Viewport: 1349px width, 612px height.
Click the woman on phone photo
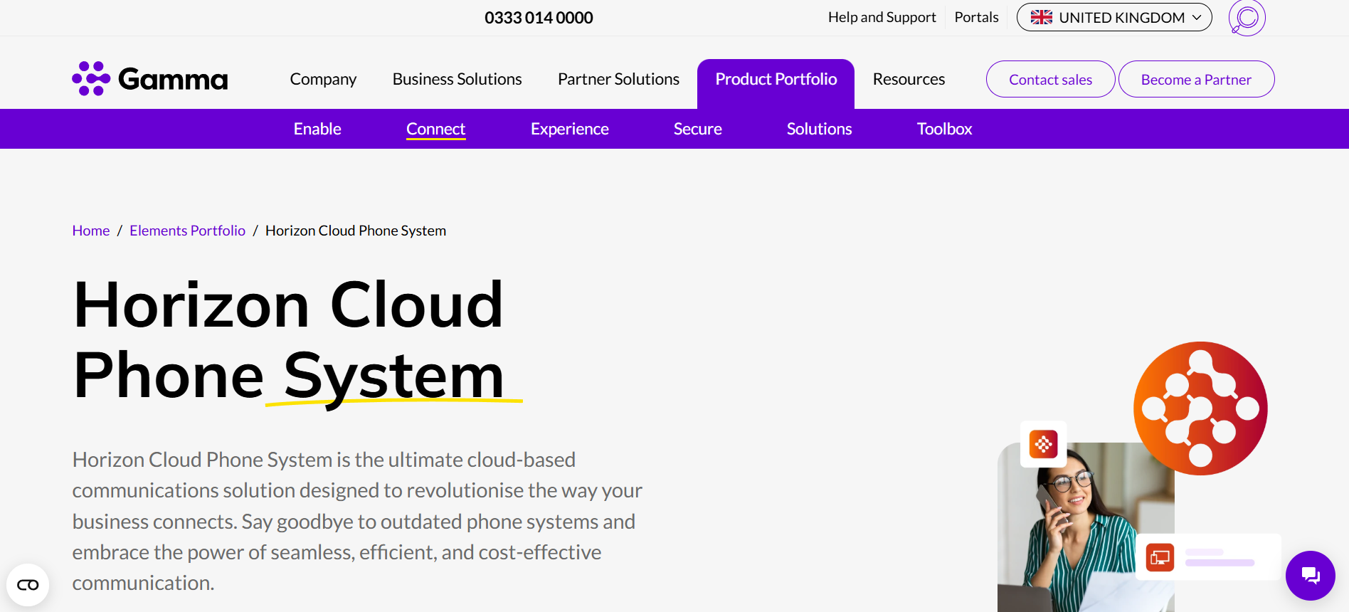click(1086, 527)
